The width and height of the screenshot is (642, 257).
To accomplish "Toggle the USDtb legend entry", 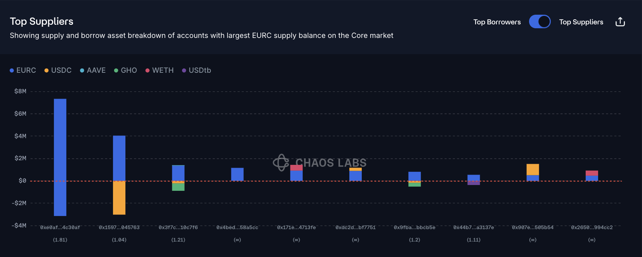I will [196, 70].
